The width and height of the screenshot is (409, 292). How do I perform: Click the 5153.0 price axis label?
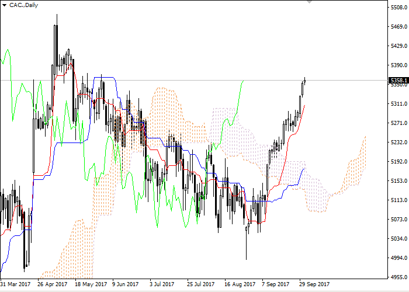[399, 180]
